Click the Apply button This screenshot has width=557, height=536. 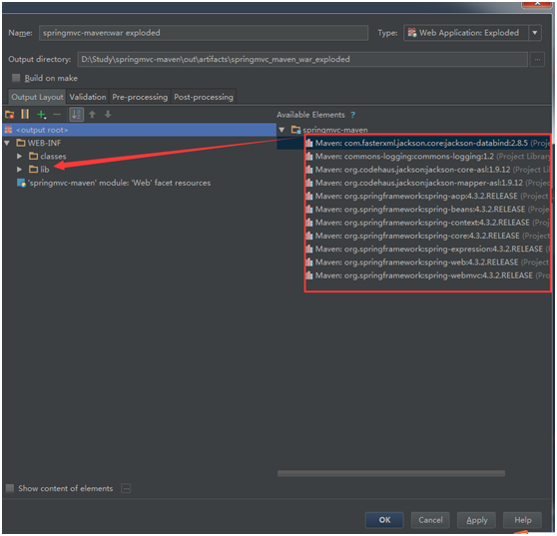tap(476, 520)
